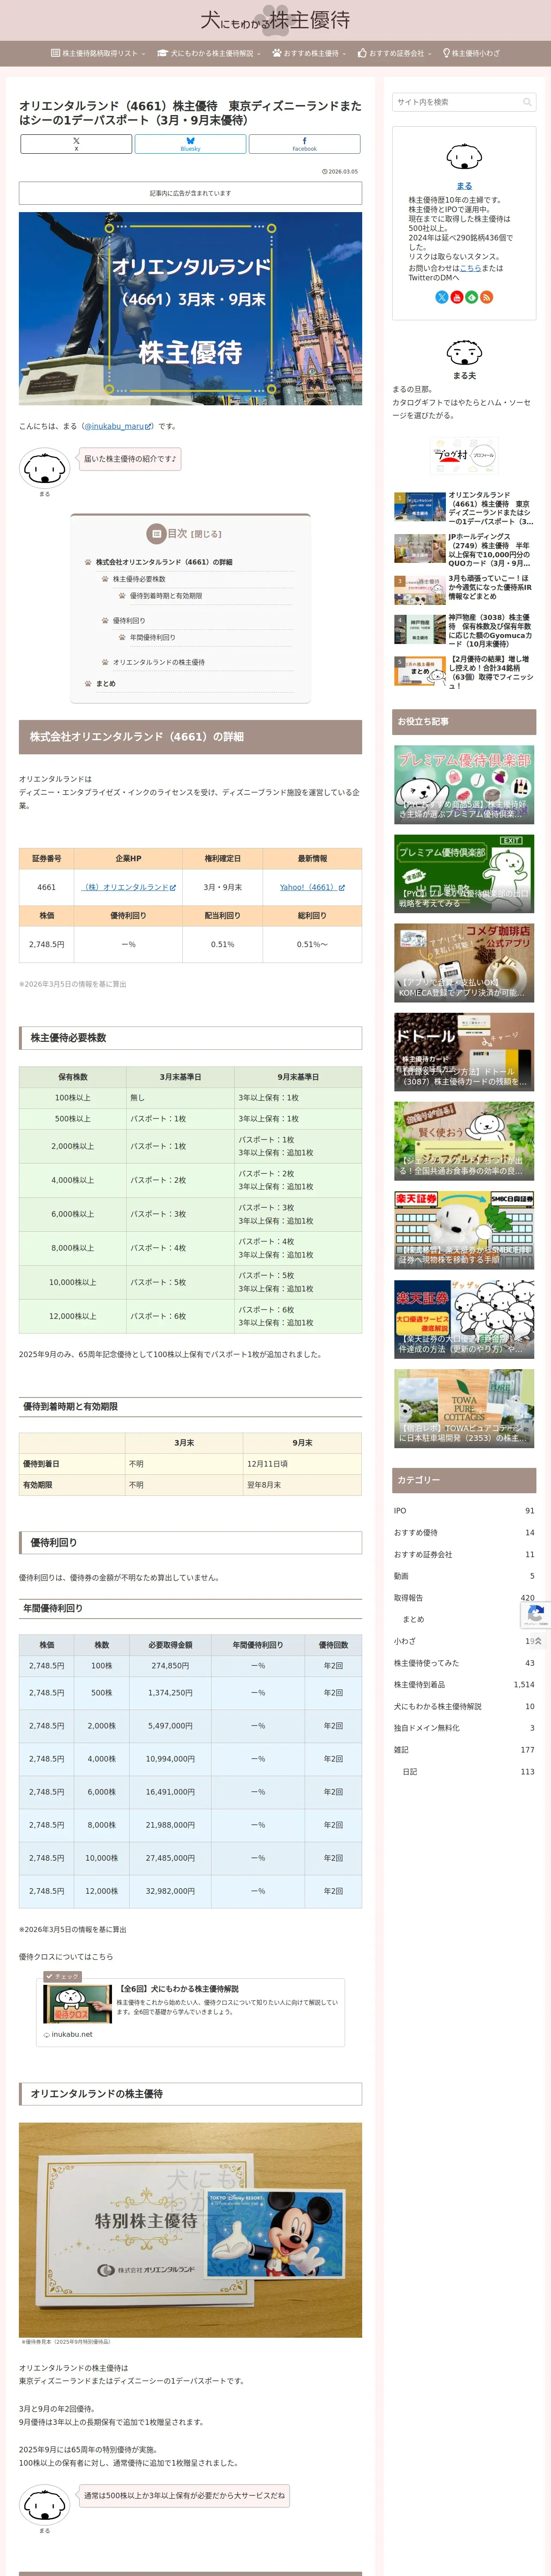Click the external-link icon beside Yahoo!（4661）
The height and width of the screenshot is (2576, 551).
pyautogui.click(x=341, y=887)
